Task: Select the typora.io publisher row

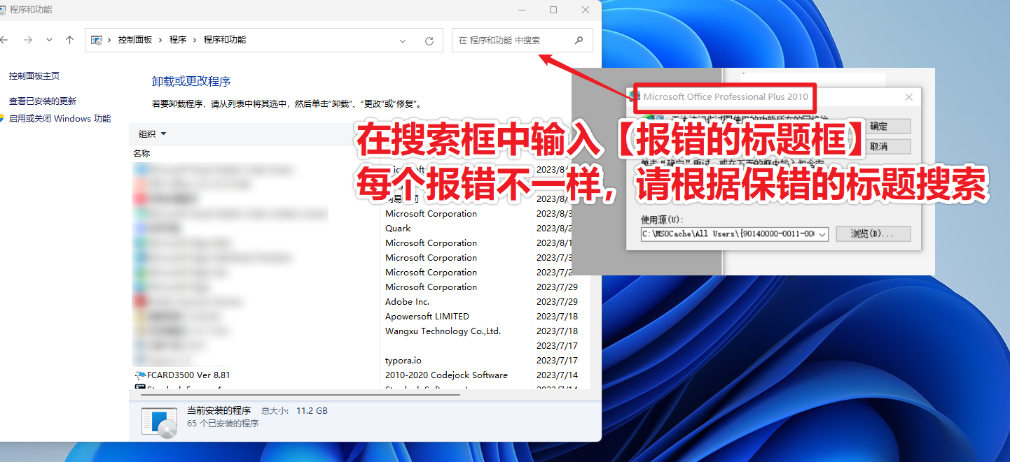Action: click(403, 361)
